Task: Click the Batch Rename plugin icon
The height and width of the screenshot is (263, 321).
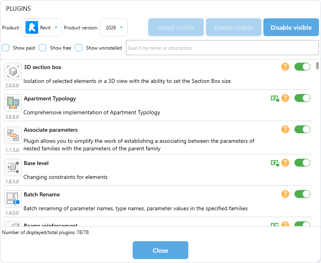Action: point(13,199)
